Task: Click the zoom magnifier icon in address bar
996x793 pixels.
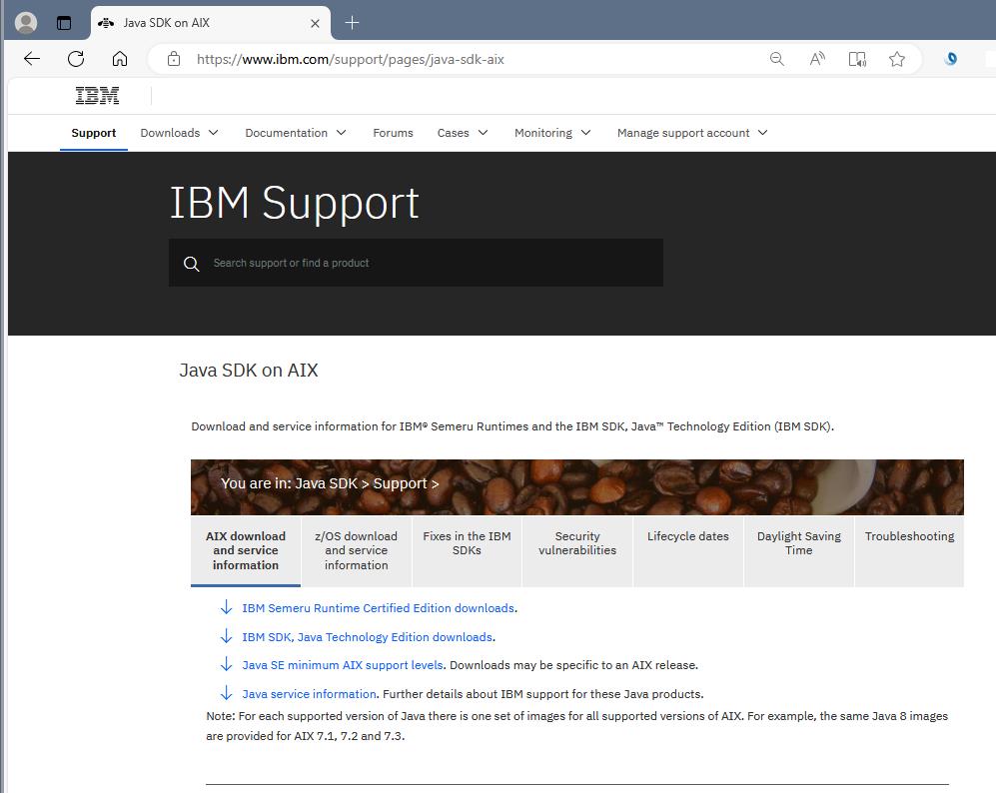Action: pos(776,59)
